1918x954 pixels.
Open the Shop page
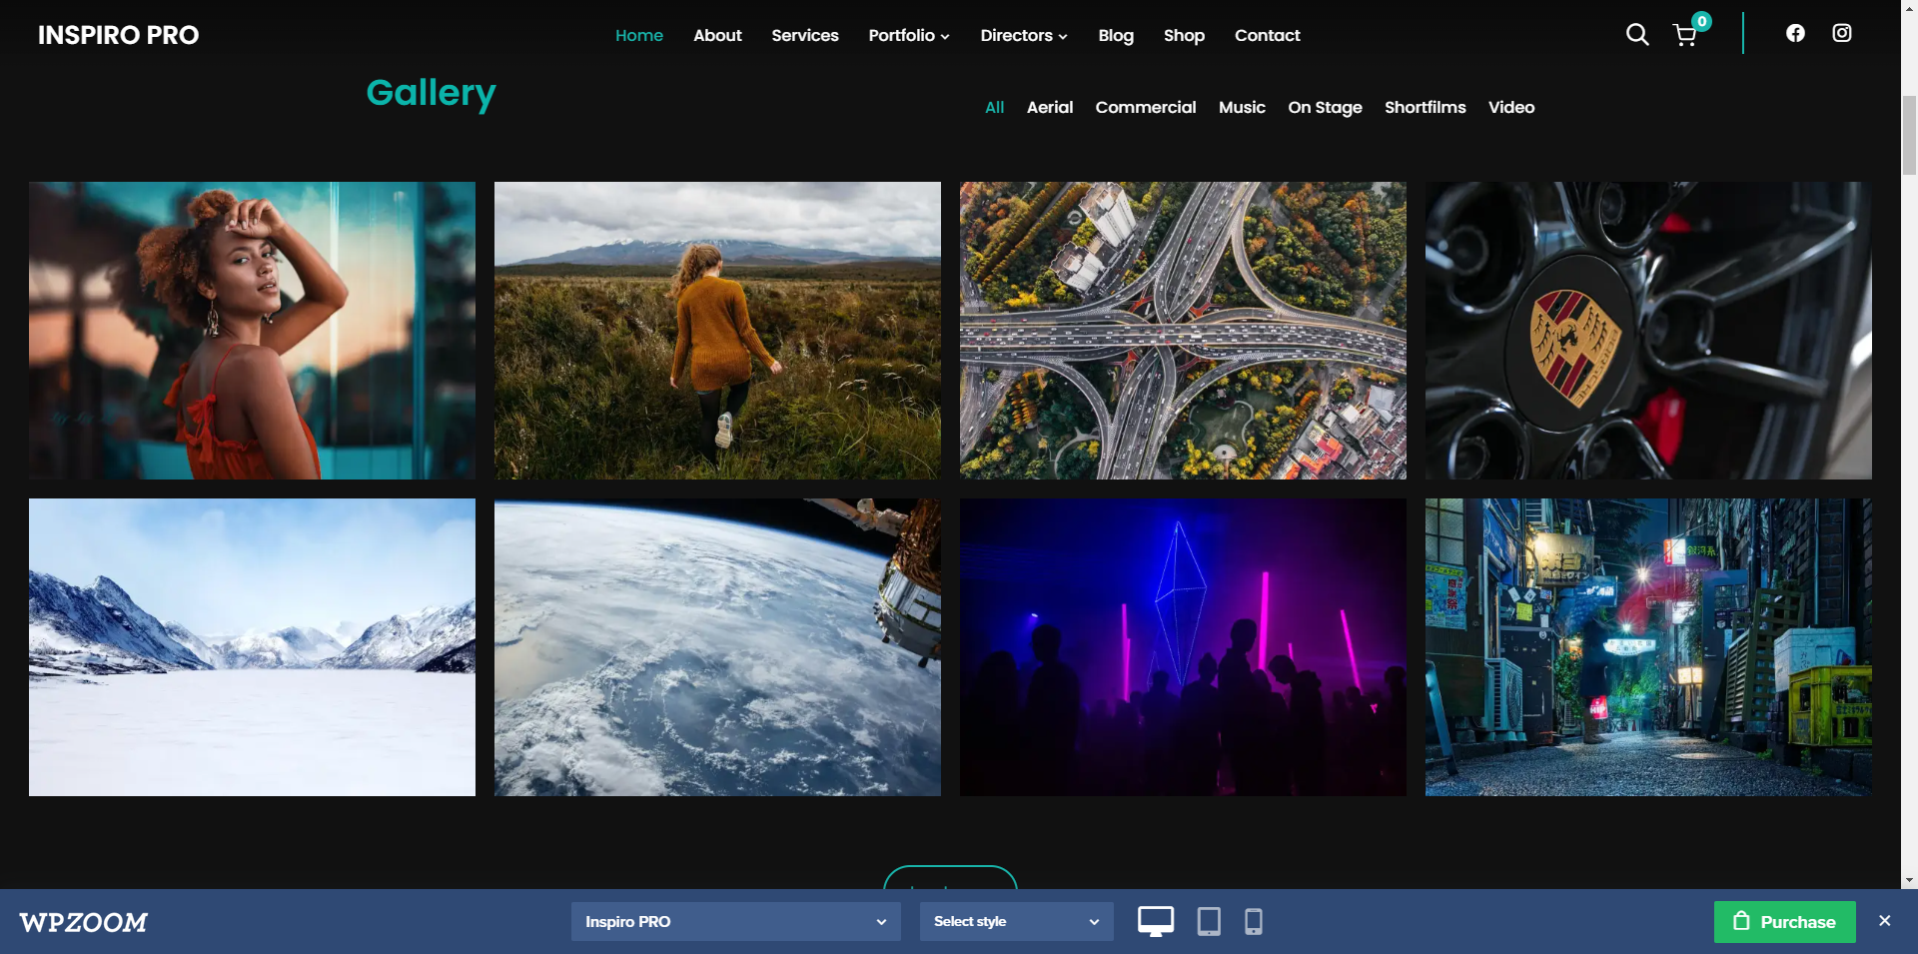pyautogui.click(x=1184, y=35)
